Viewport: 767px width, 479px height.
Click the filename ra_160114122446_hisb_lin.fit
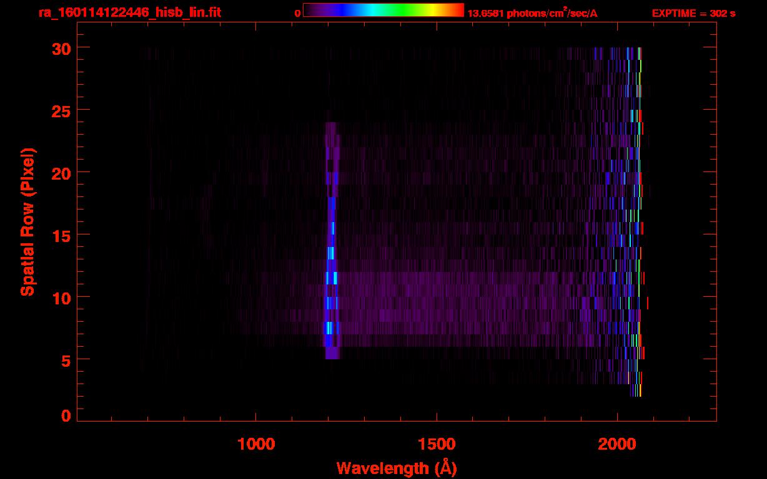tap(129, 12)
